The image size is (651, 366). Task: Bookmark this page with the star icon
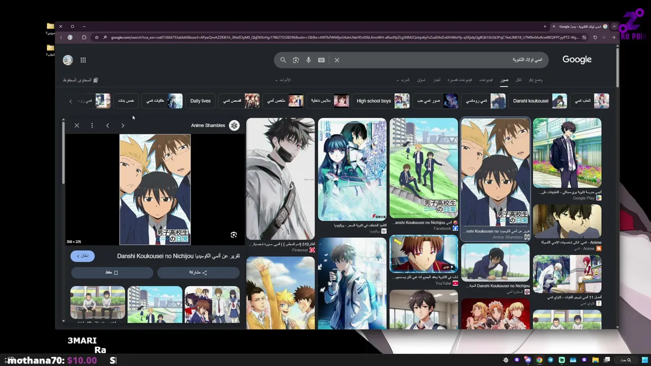[x=97, y=37]
